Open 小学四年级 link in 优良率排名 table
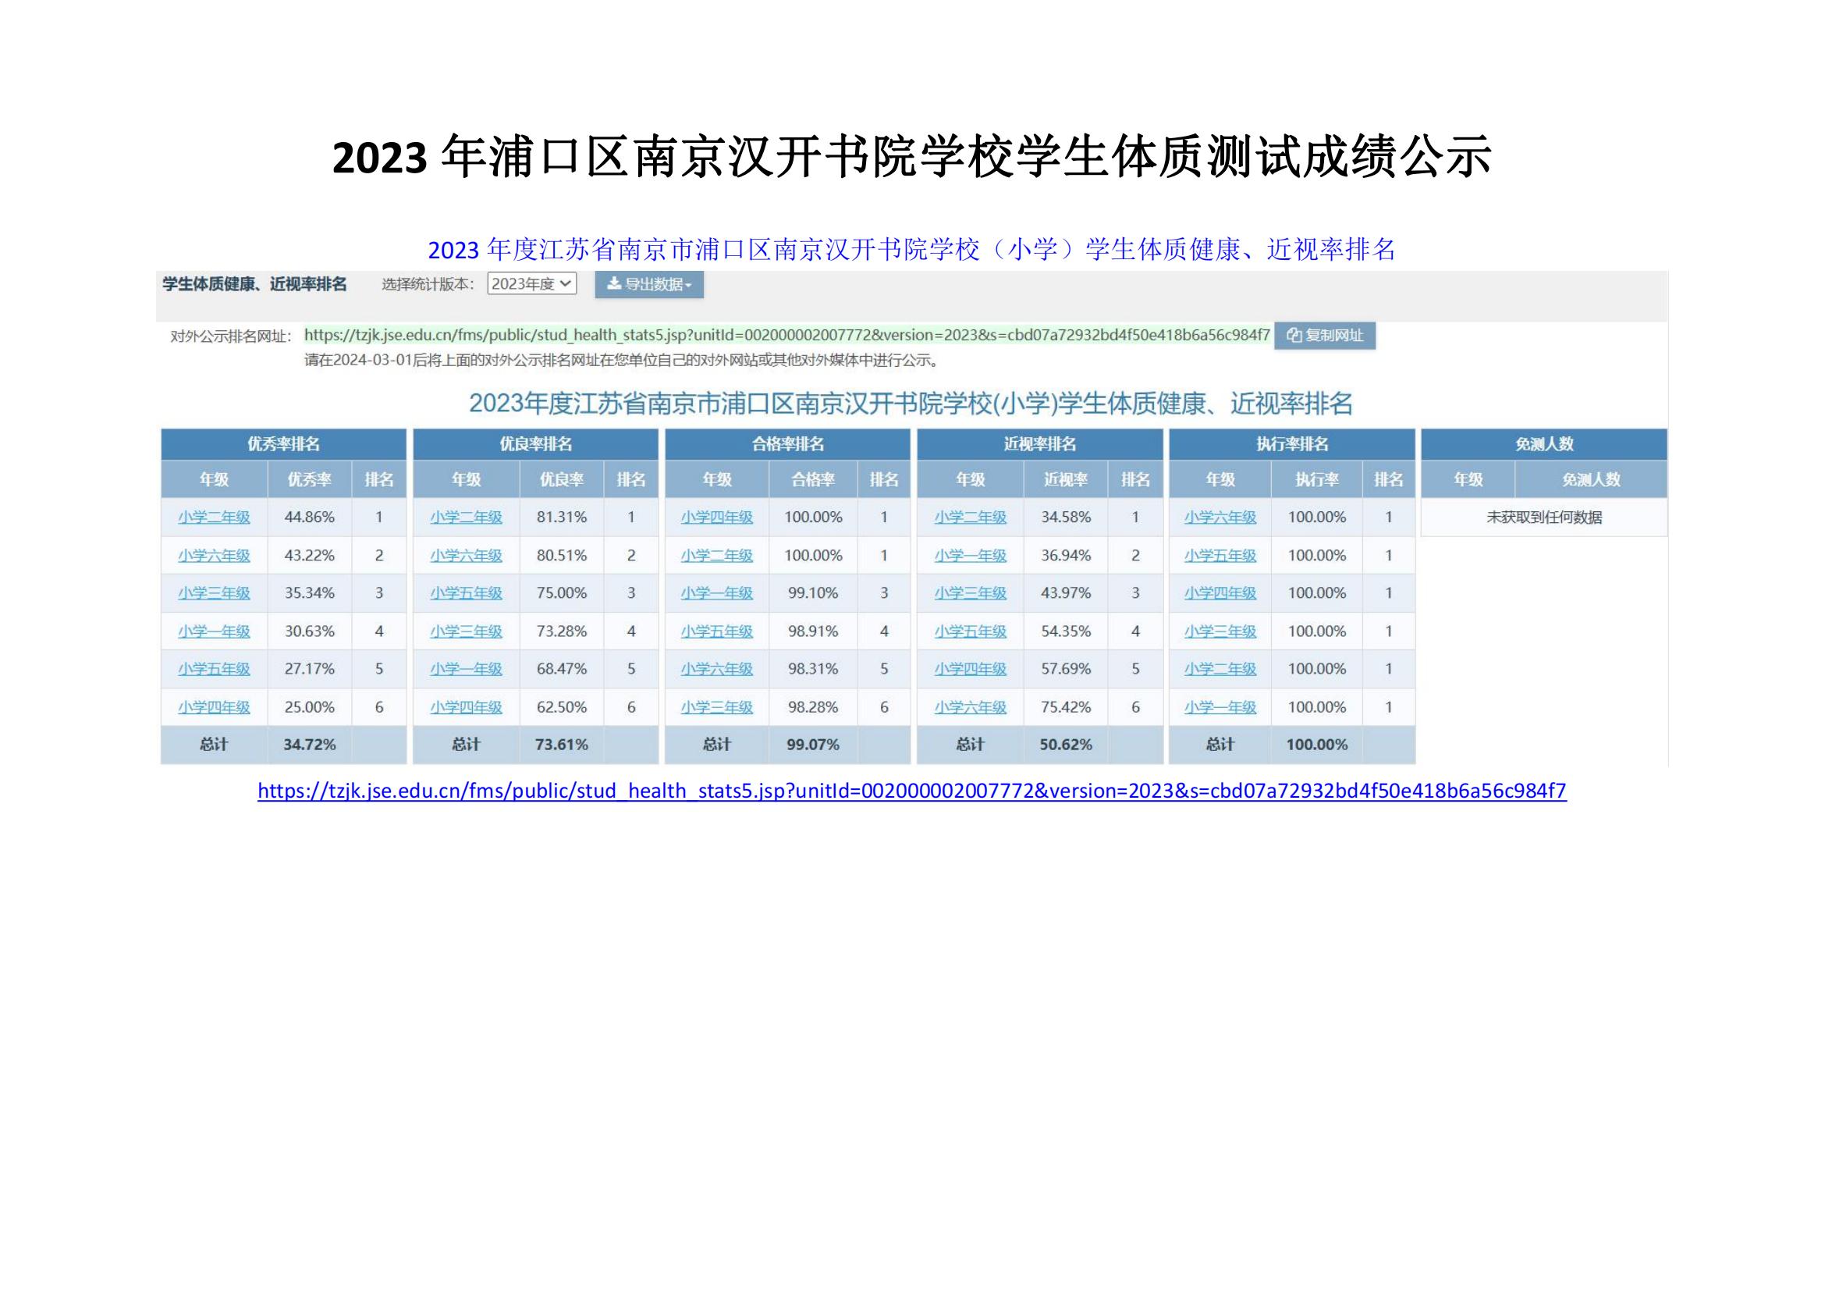The image size is (1825, 1291). (467, 706)
